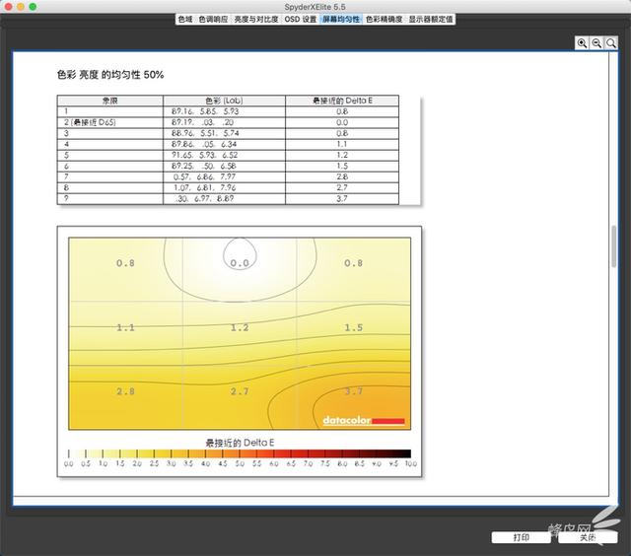Click the 1.2 center zone on map
This screenshot has height=556, width=631.
(x=240, y=327)
